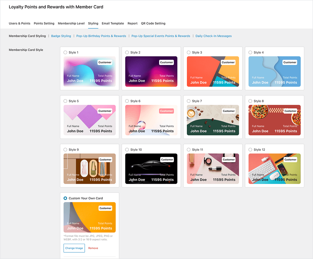Select Style 7 coffee card radio
This screenshot has height=259, width=313.
click(189, 101)
